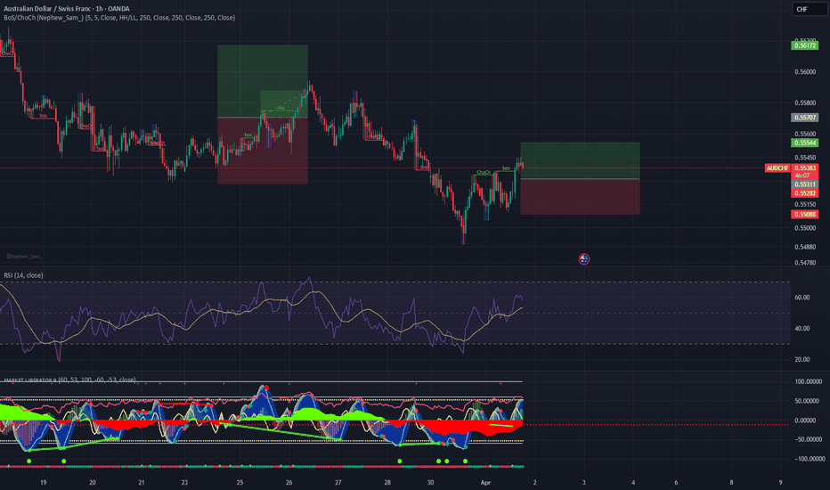The image size is (830, 490).
Task: Click the 0.54780 price axis value
Action: (x=805, y=262)
